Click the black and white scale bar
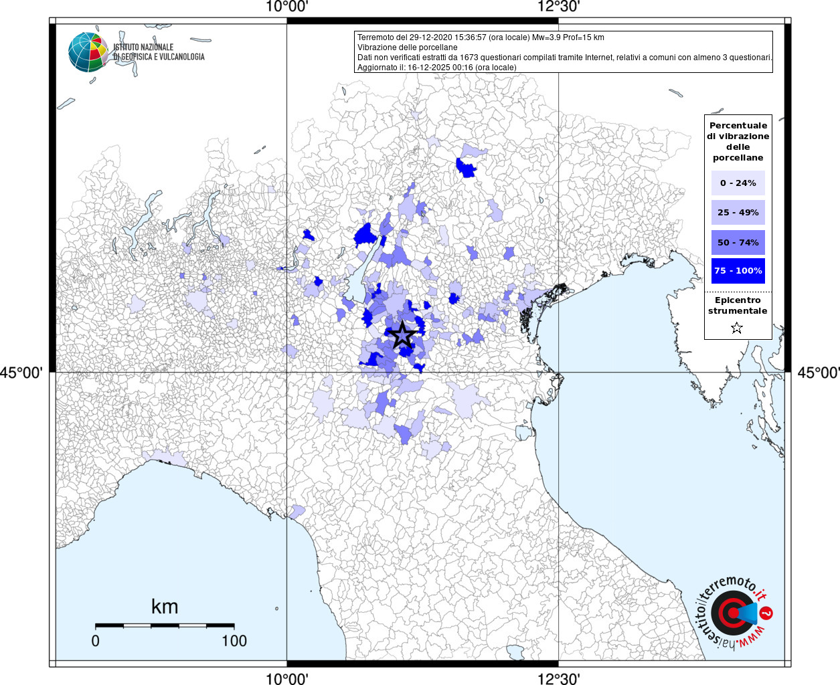The width and height of the screenshot is (840, 685). click(165, 625)
